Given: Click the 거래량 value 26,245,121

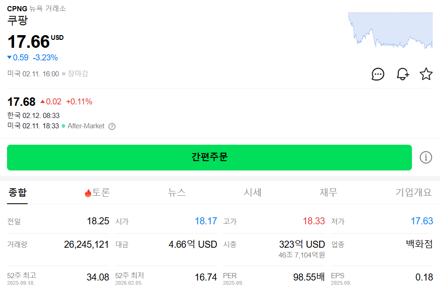Looking at the screenshot, I should (x=87, y=244).
